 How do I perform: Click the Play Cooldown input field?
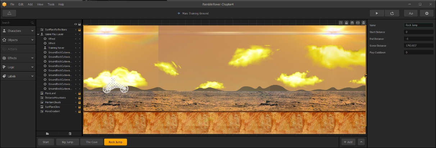tap(419, 52)
